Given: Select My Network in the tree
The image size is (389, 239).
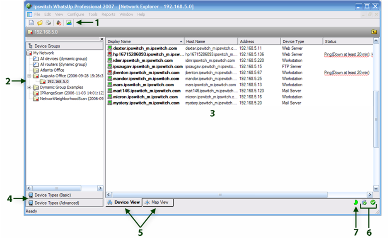Looking at the screenshot, I should tap(43, 53).
